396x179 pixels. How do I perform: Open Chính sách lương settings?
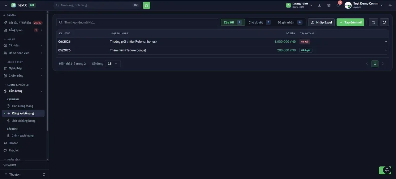[x=23, y=135]
